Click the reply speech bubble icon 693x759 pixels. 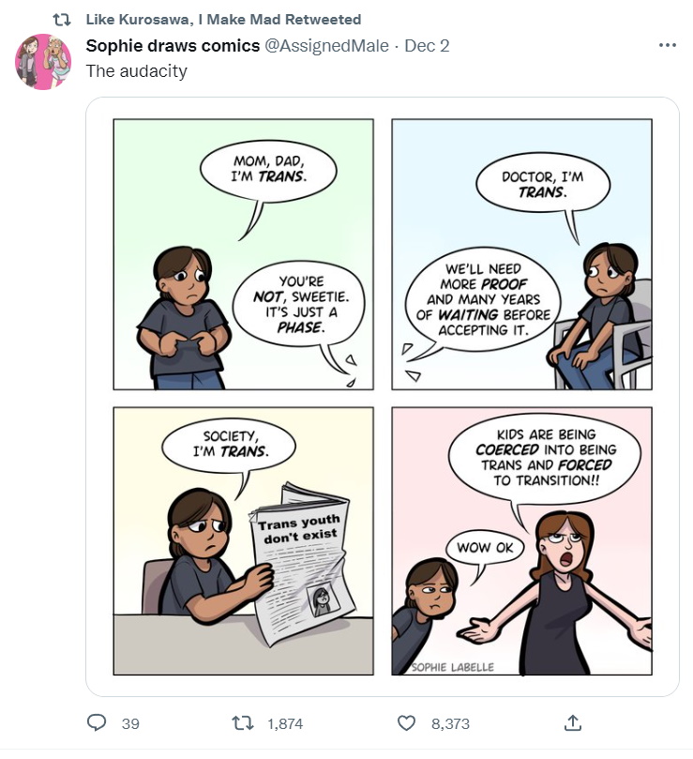[97, 723]
